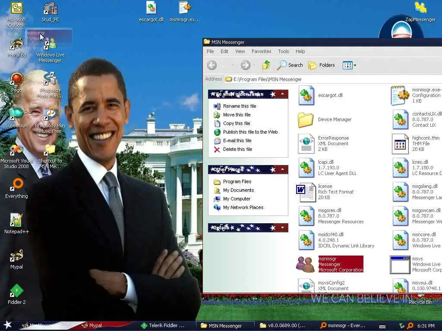Open the Help menu

pos(300,51)
